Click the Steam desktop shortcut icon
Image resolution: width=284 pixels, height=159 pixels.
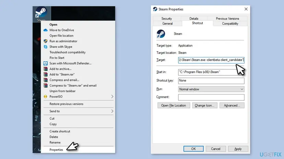(x=41, y=13)
